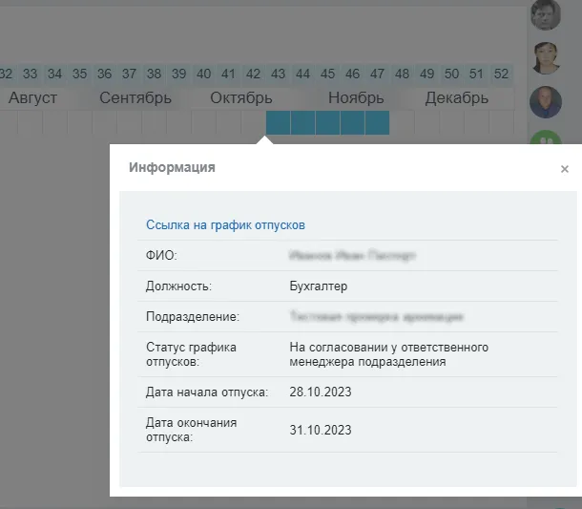
Task: Select the Октябрь month header
Action: (x=240, y=97)
